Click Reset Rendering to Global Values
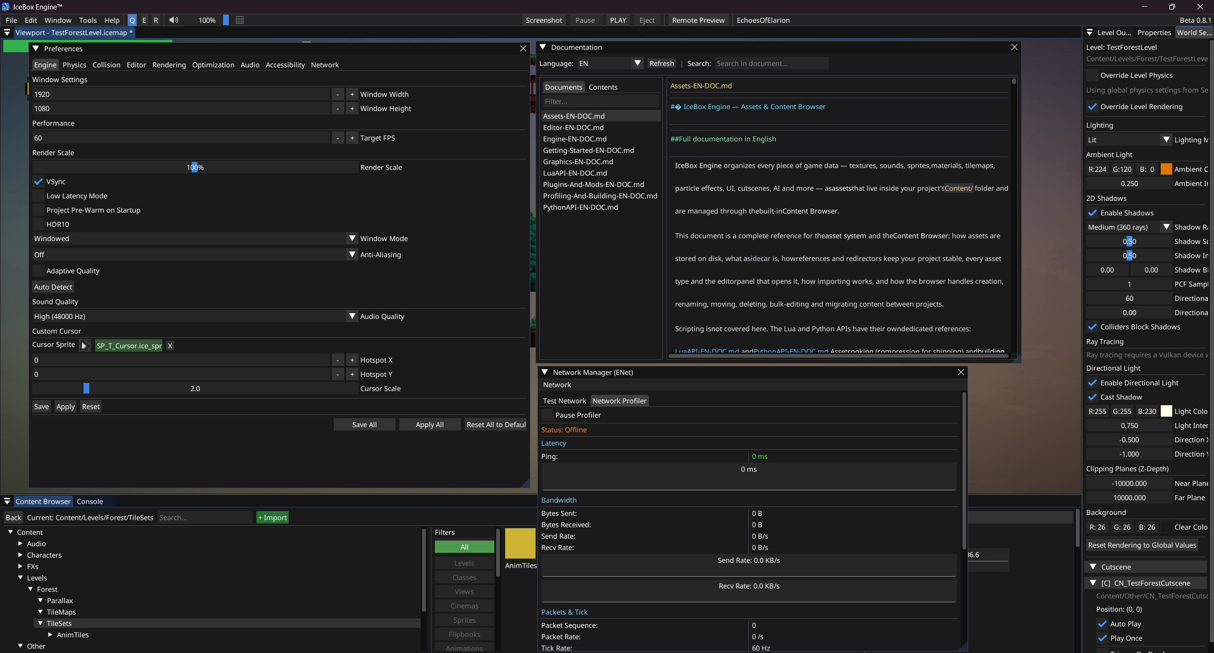Image resolution: width=1214 pixels, height=653 pixels. (1142, 545)
